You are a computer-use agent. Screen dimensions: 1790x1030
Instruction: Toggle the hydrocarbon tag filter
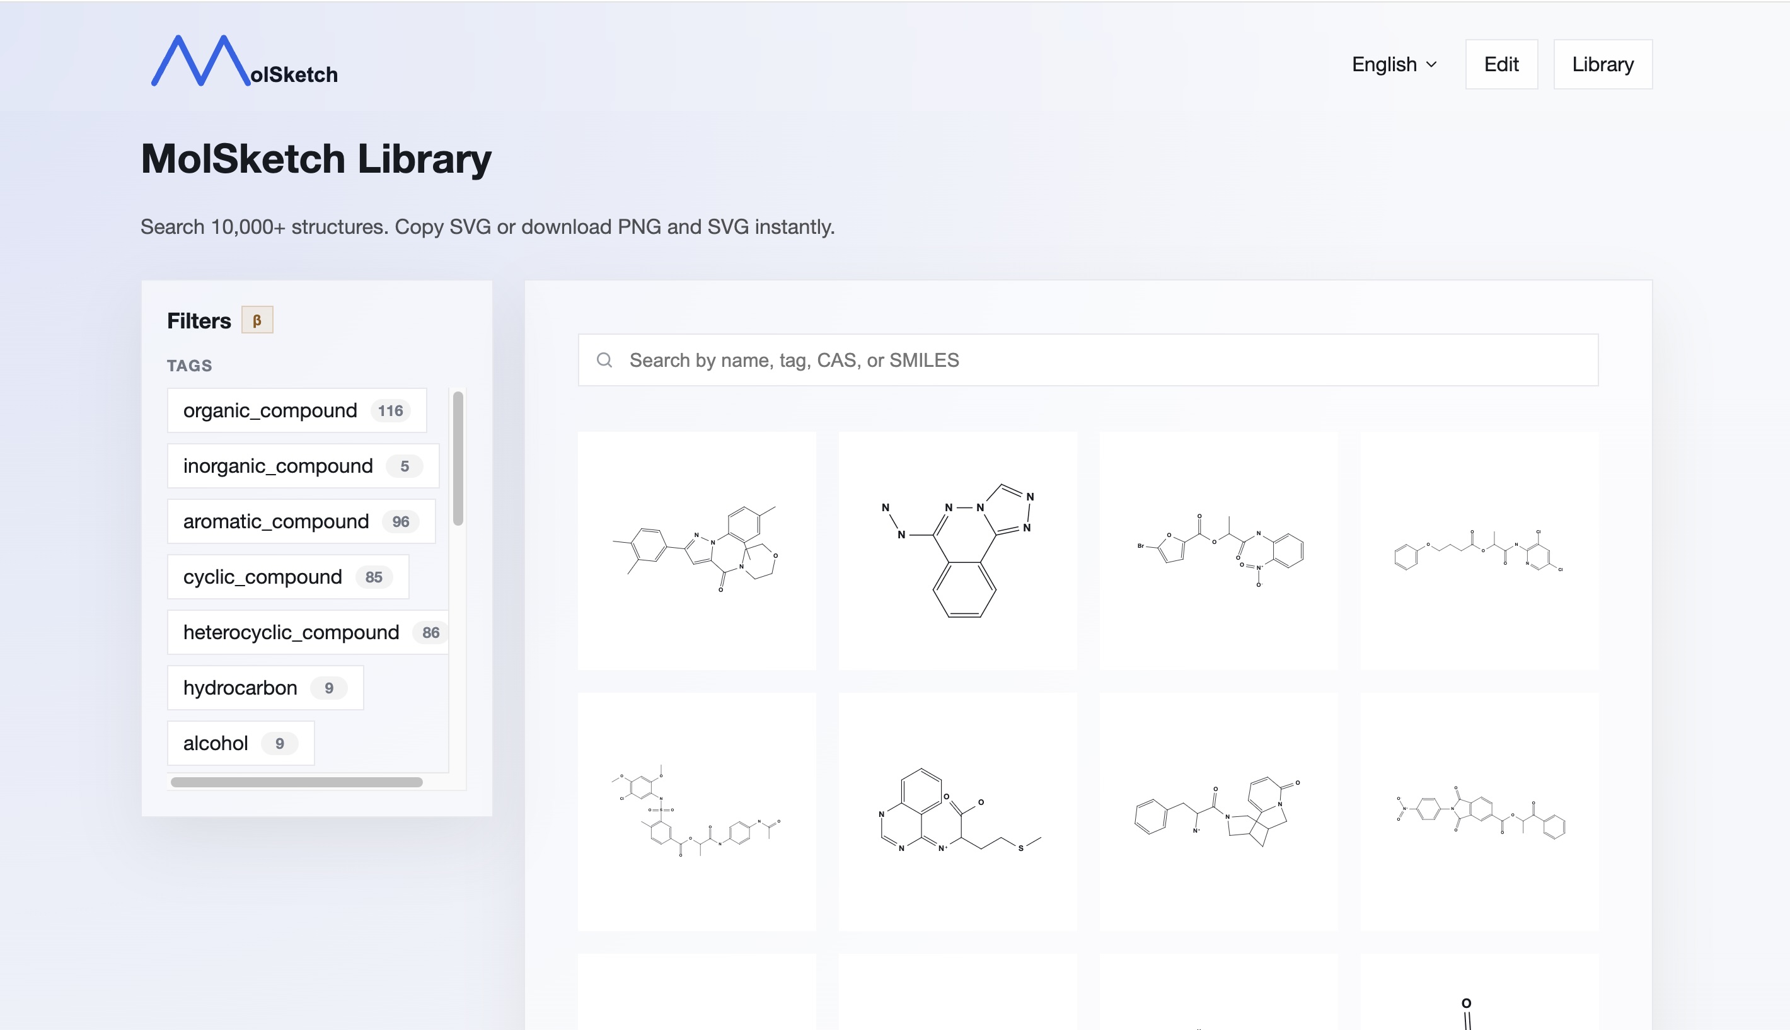point(265,688)
